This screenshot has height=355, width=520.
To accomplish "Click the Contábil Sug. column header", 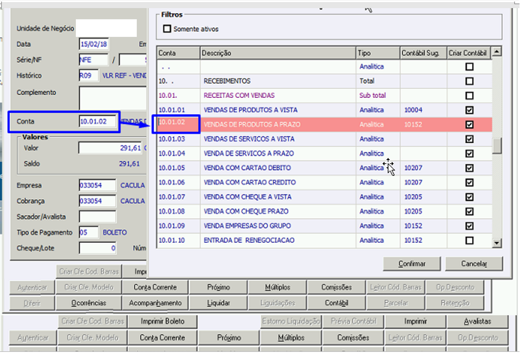I will [x=424, y=53].
